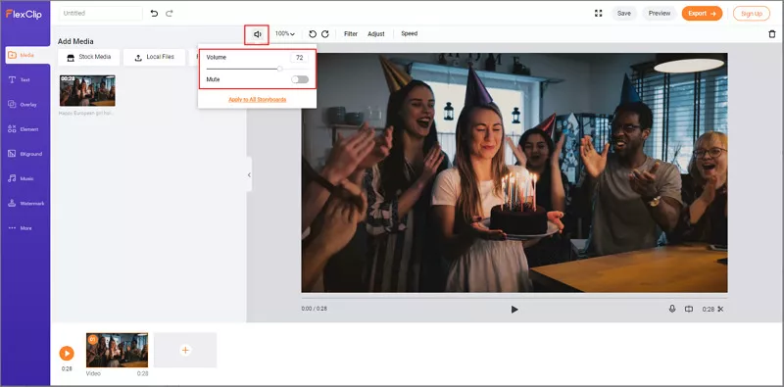The height and width of the screenshot is (387, 784).
Task: Open the Watermark tab in sidebar
Action: click(x=25, y=204)
